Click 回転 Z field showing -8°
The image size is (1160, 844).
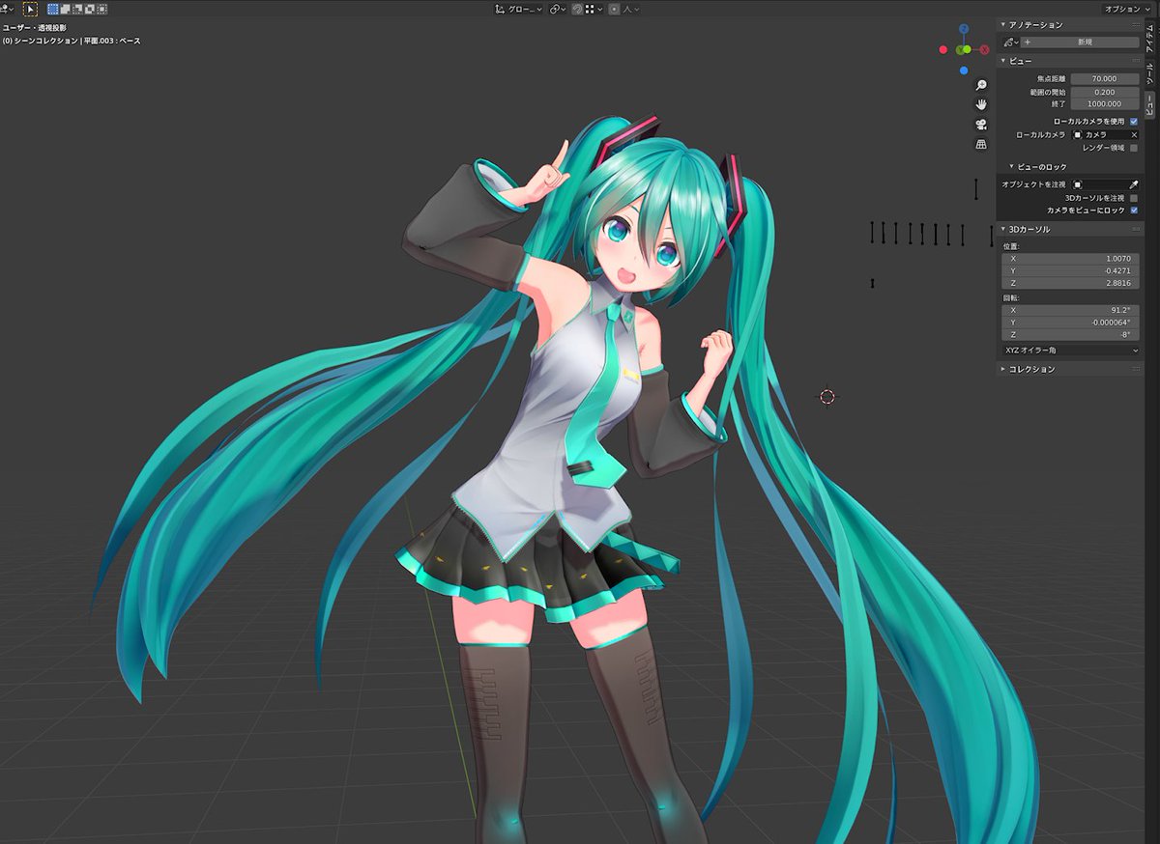point(1070,334)
